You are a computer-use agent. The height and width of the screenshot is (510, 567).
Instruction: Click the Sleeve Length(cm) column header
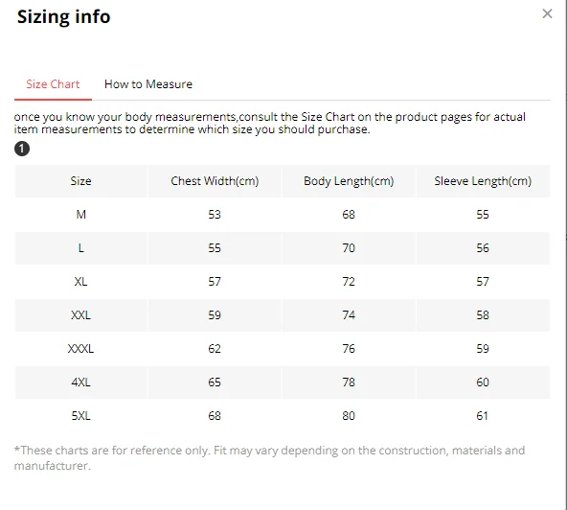coord(483,181)
